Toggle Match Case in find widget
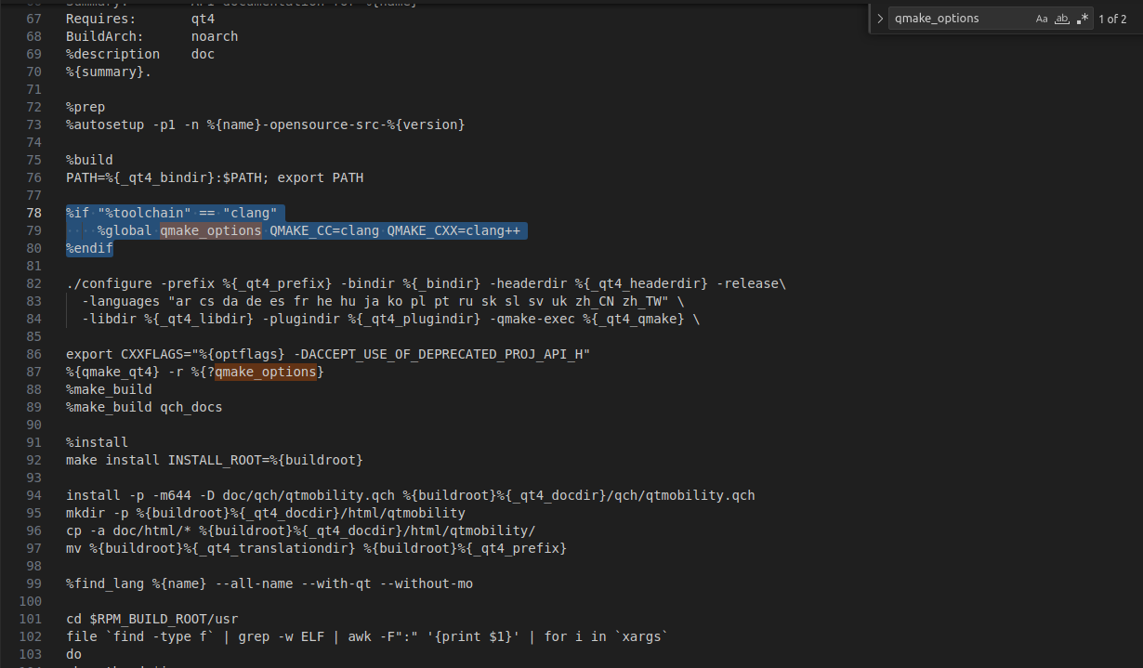This screenshot has height=668, width=1143. pos(1042,19)
